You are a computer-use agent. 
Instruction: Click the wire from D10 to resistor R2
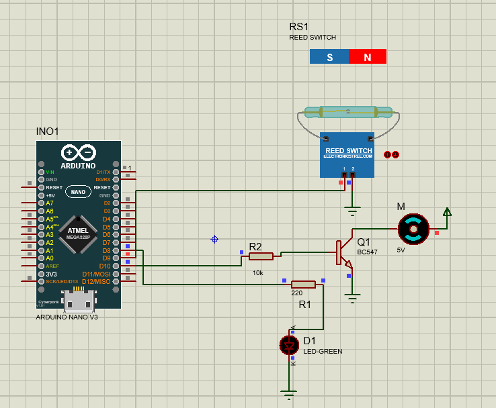click(190, 266)
